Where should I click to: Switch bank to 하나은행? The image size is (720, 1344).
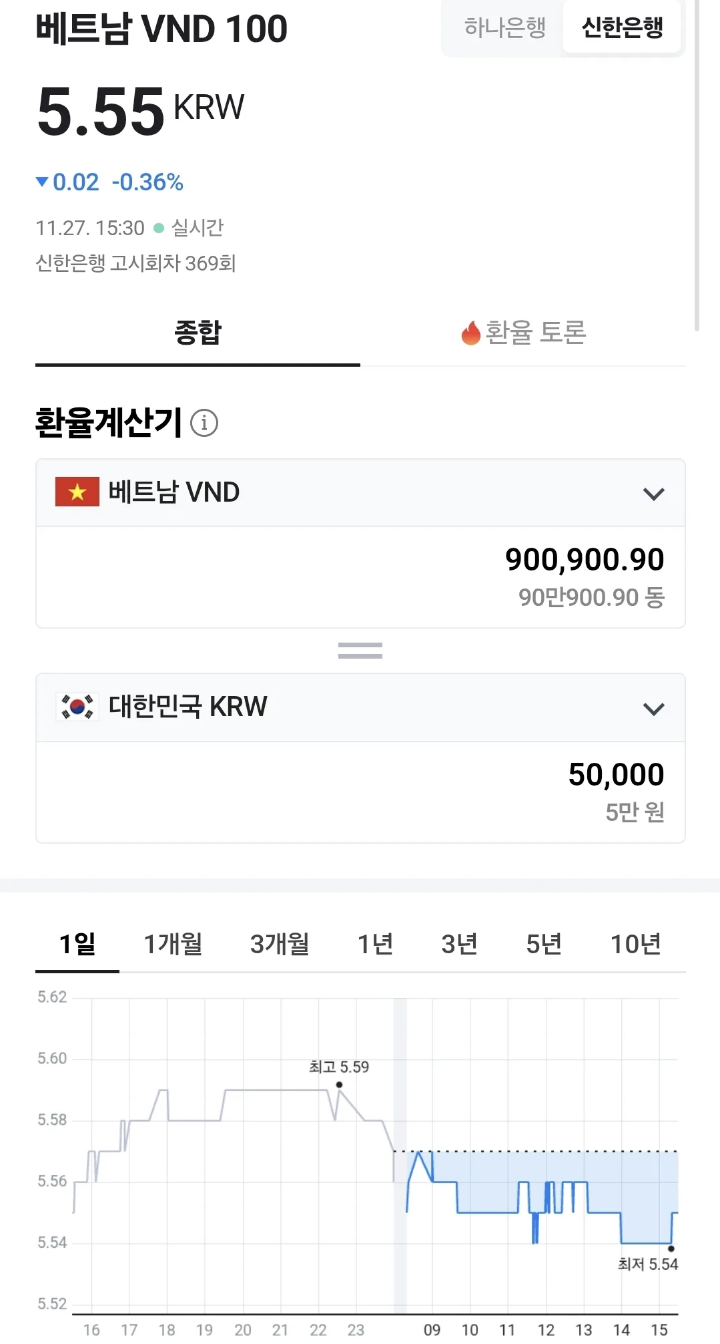click(505, 27)
